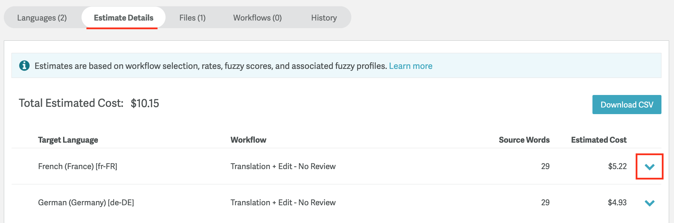Viewport: 674px width, 223px height.
Task: Select the Estimate Details tab
Action: pos(123,18)
